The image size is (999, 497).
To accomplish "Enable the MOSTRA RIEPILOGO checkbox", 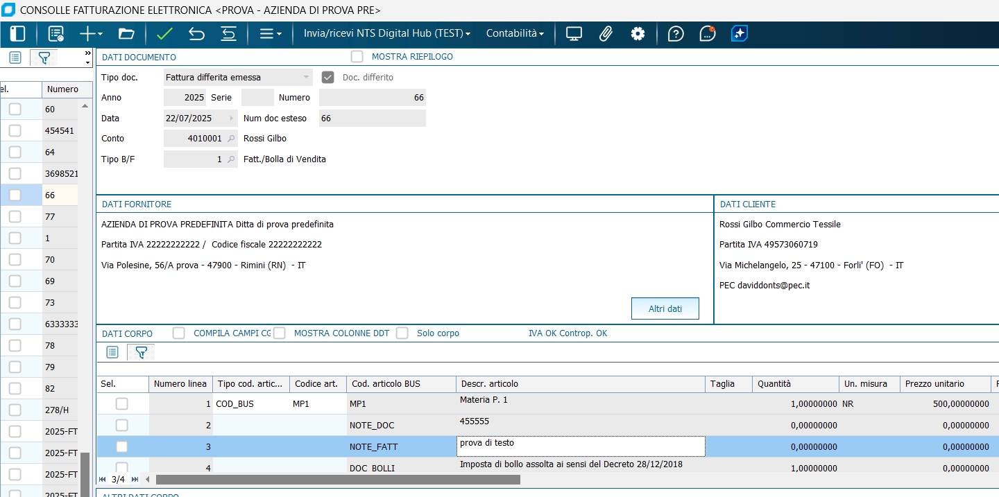I will (357, 57).
